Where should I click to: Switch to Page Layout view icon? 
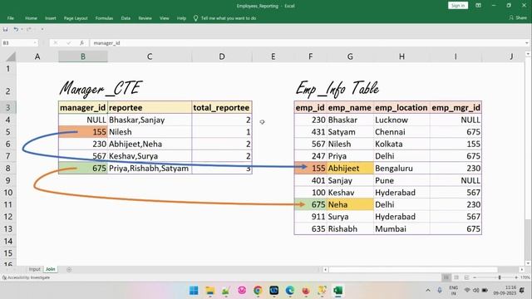point(456,277)
